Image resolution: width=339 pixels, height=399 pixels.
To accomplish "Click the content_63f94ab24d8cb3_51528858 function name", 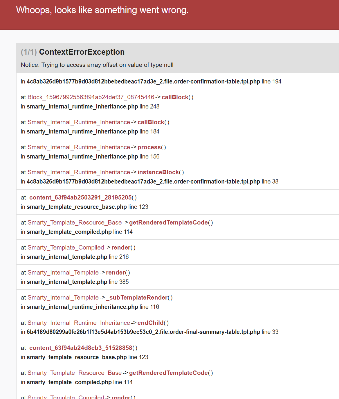I will [81, 348].
